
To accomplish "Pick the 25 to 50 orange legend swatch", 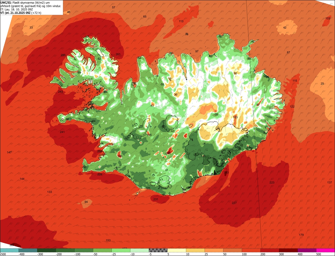I will 214,250.
